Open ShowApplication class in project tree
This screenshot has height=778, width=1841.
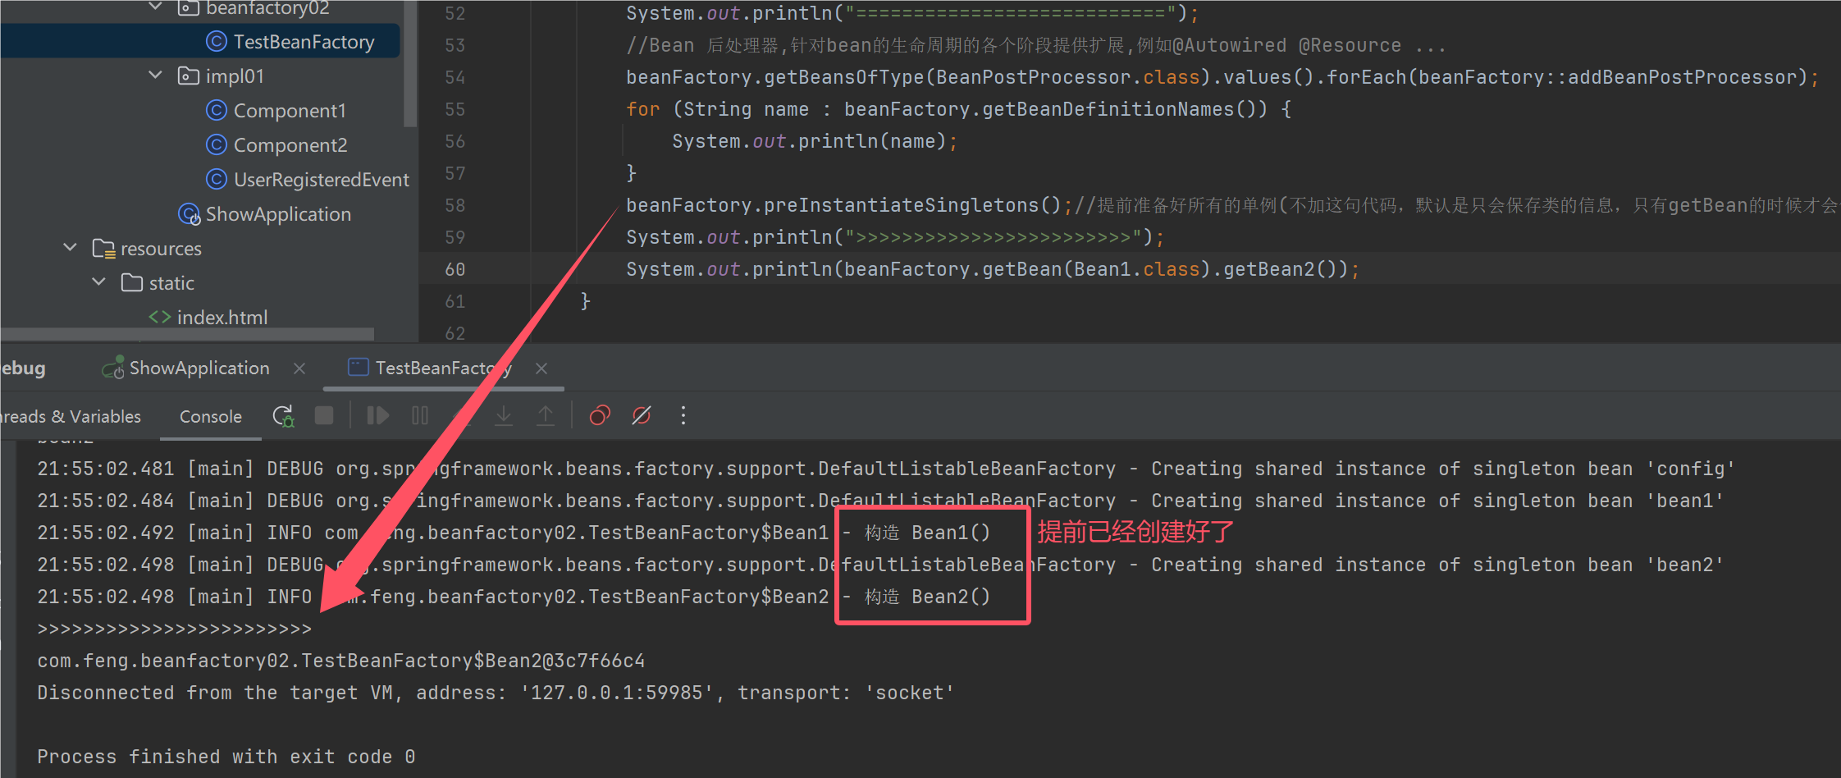coord(278,214)
